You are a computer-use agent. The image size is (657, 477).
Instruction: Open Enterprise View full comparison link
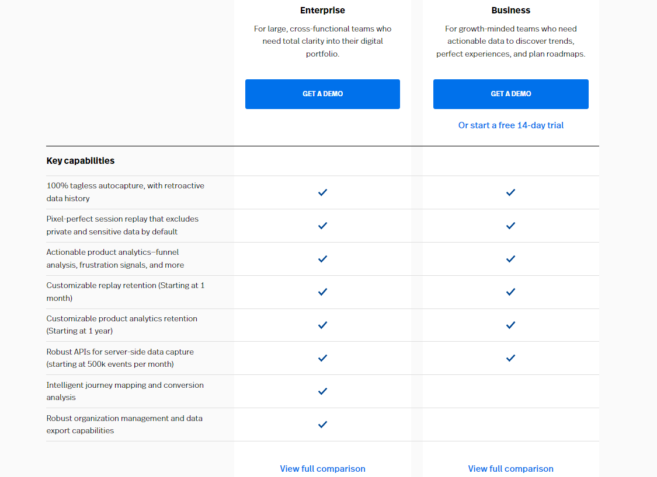[x=322, y=469]
